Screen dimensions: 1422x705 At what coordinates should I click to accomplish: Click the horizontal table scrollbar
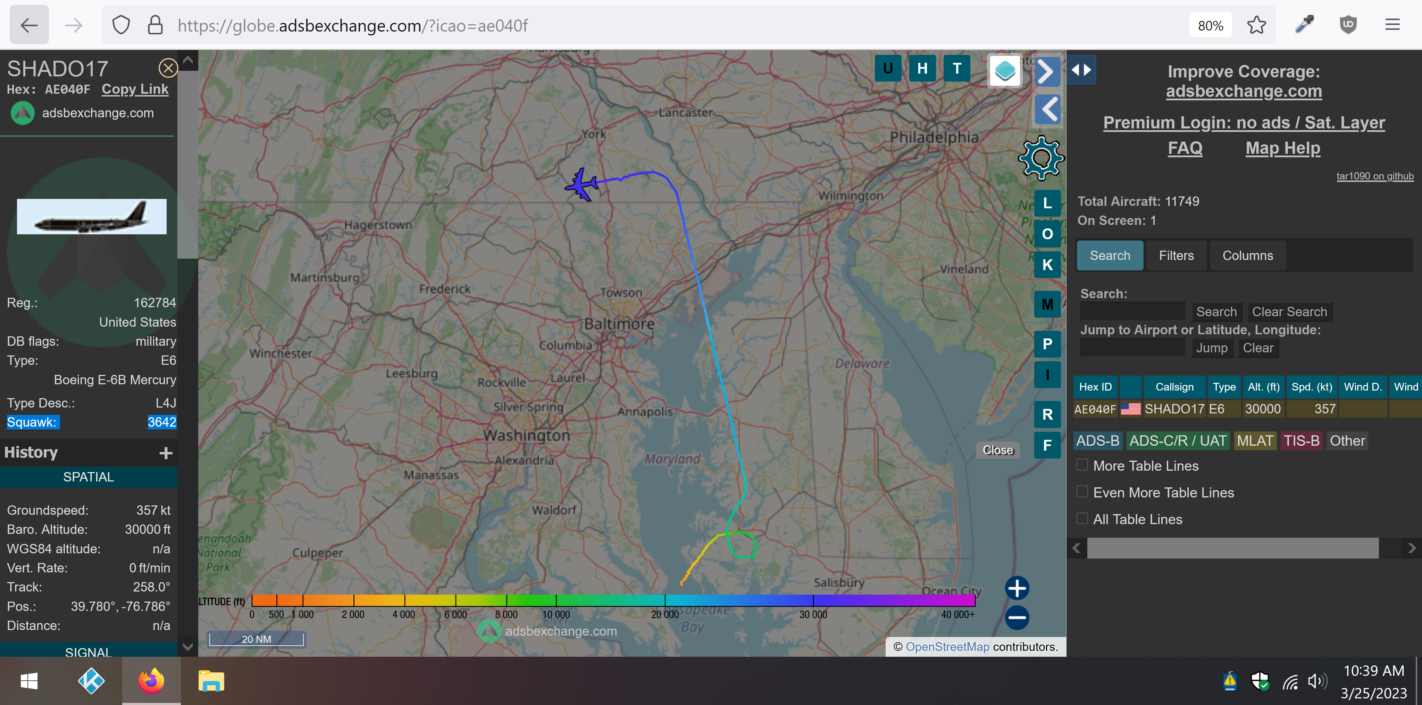coord(1232,548)
